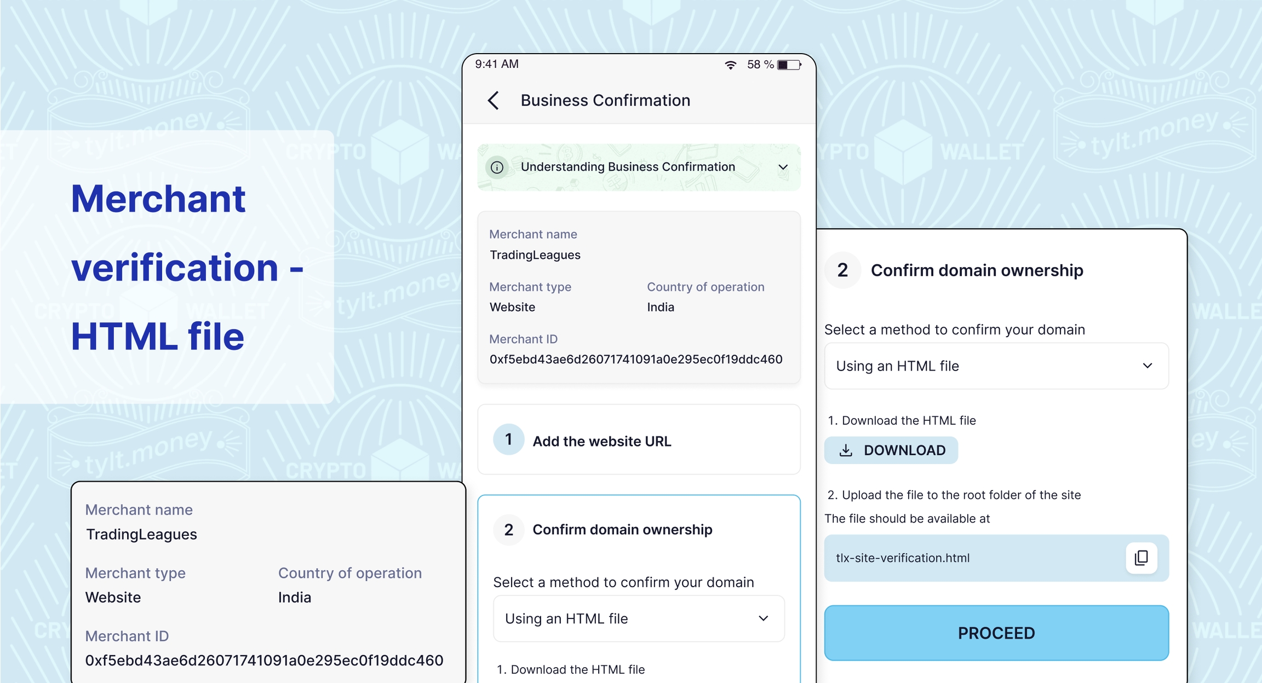Click the Confirm domain ownership heading in the phone screen
The height and width of the screenshot is (683, 1262).
pyautogui.click(x=622, y=530)
